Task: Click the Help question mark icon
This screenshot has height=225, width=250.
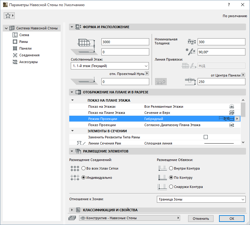Action: click(229, 5)
